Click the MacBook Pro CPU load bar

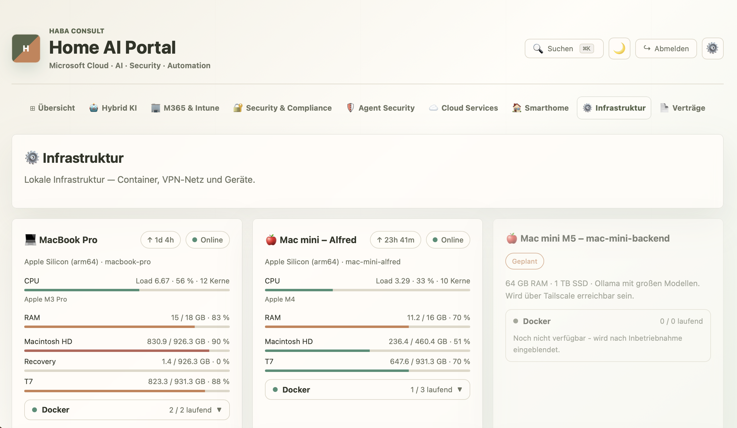point(127,290)
